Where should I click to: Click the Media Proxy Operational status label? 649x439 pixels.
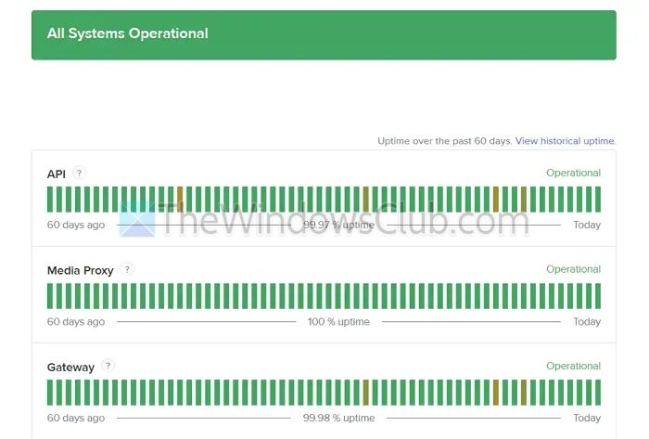click(x=573, y=269)
